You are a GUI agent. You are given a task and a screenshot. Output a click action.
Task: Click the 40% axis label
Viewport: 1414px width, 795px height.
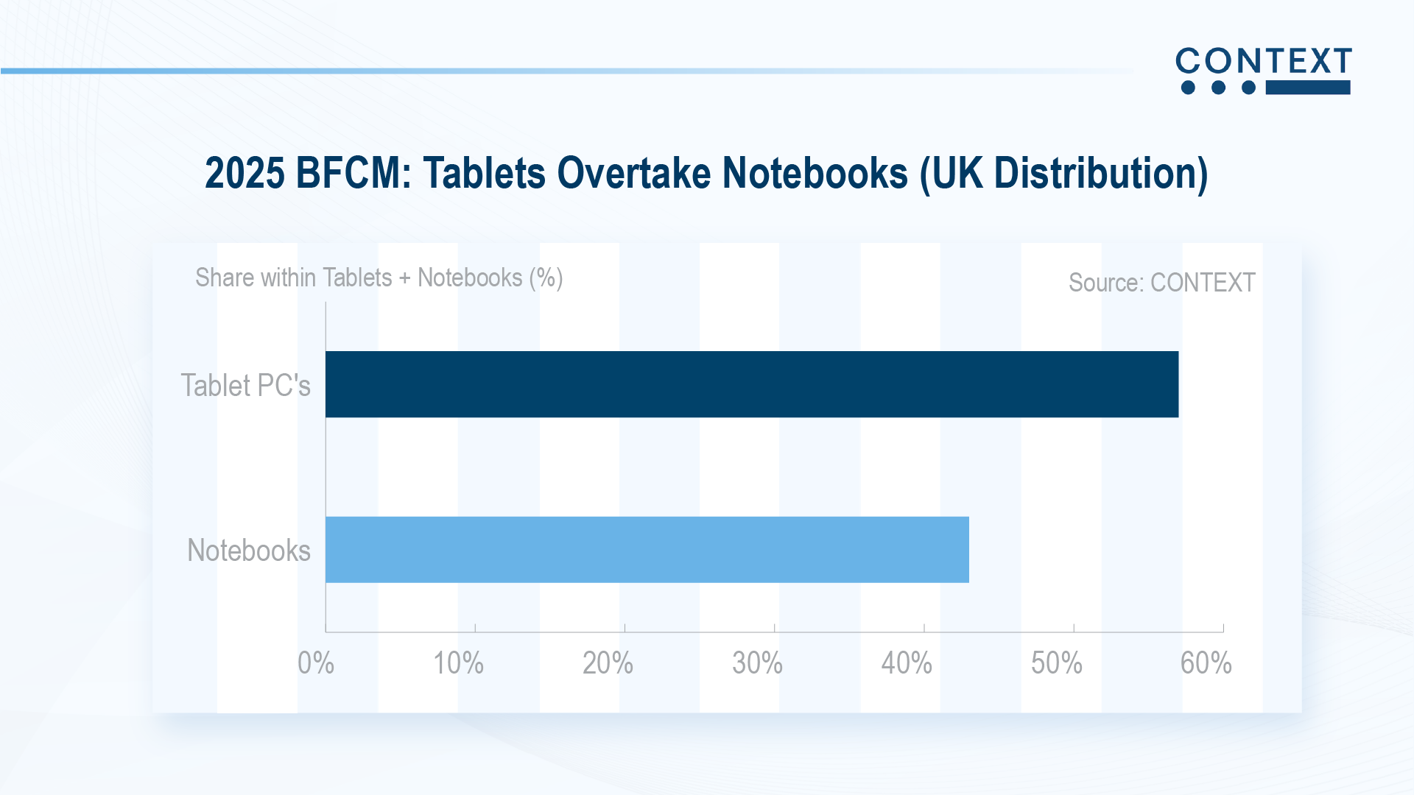click(907, 663)
